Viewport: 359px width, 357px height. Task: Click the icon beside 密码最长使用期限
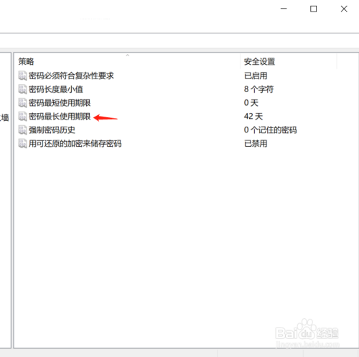(x=22, y=117)
